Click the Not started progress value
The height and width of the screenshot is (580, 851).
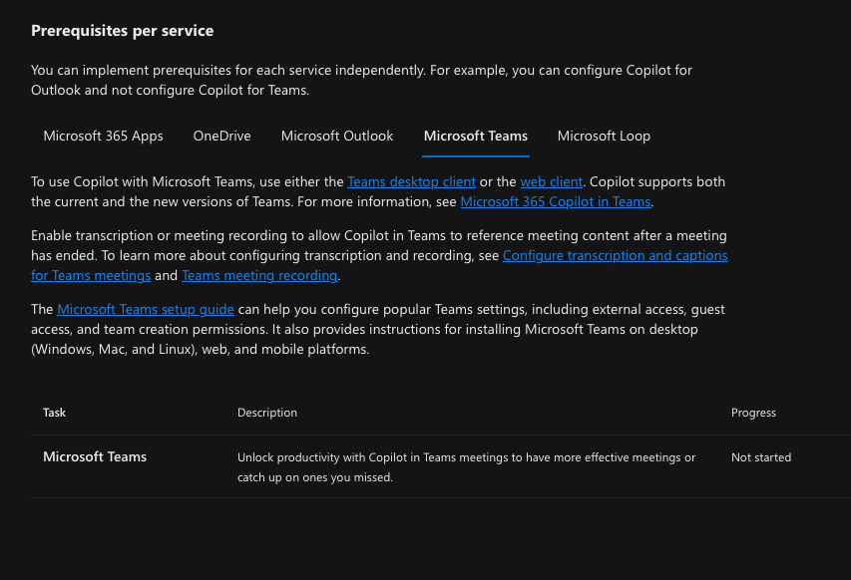coord(761,457)
